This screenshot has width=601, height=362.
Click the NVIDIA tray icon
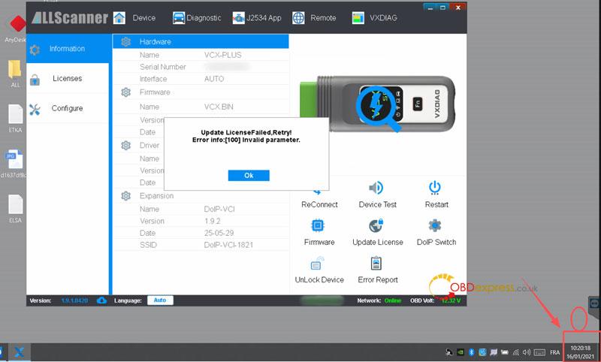(x=461, y=352)
